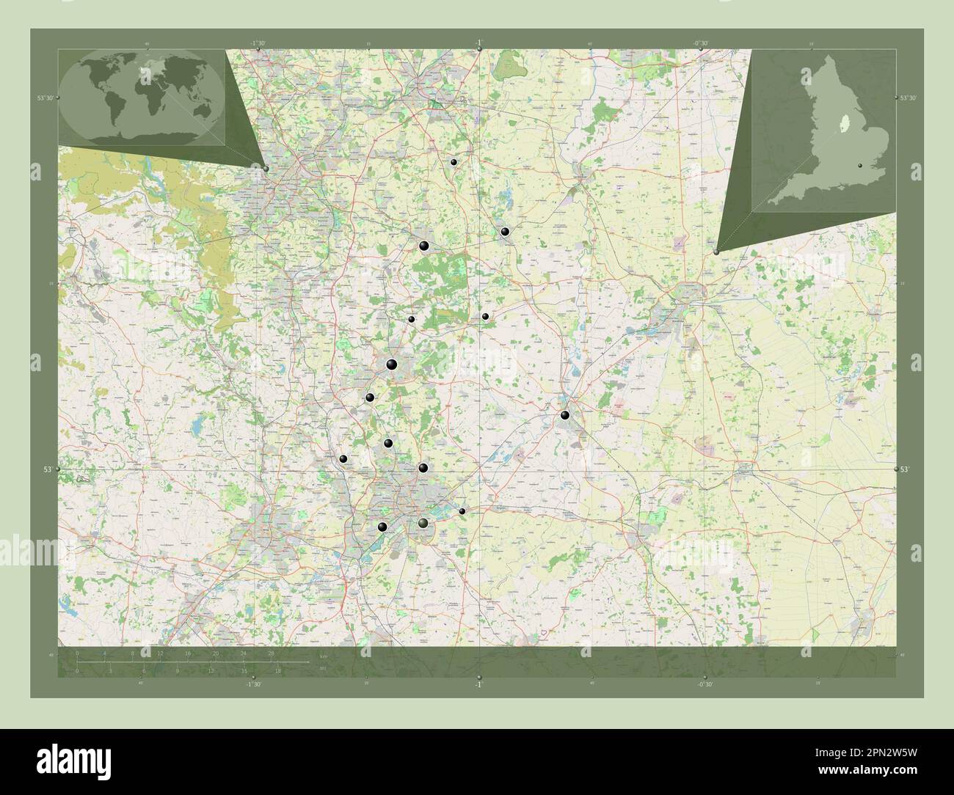Click the 53° latitude label on the right edge
The height and width of the screenshot is (795, 954).
pyautogui.click(x=905, y=469)
